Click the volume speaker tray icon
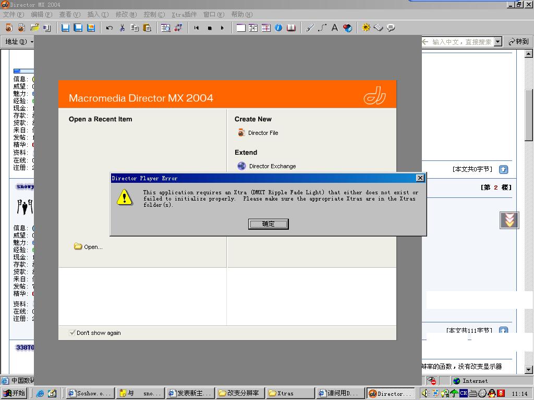This screenshot has height=400, width=534. pos(424,393)
